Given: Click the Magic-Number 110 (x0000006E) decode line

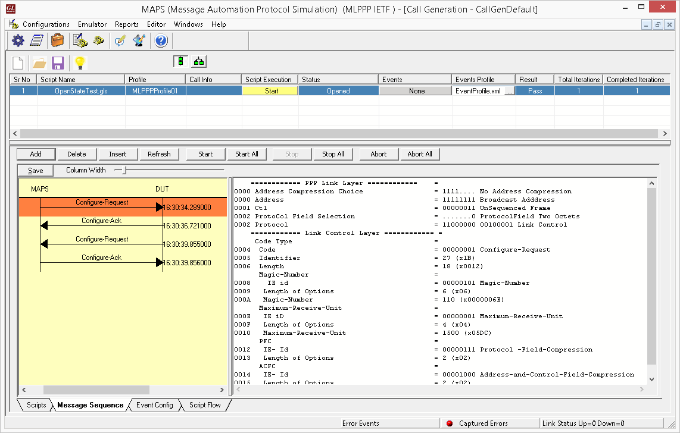Looking at the screenshot, I should pyautogui.click(x=369, y=300).
